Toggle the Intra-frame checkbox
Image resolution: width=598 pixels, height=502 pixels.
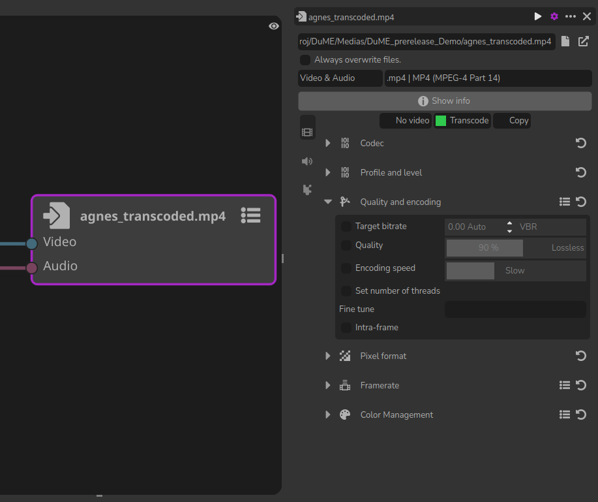point(346,328)
